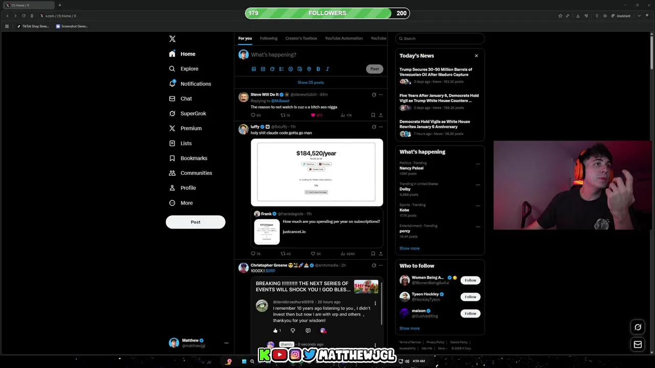Switch to the Following tab
655x368 pixels.
(269, 38)
